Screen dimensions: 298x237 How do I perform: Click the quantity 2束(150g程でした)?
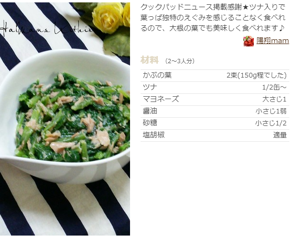(256, 76)
